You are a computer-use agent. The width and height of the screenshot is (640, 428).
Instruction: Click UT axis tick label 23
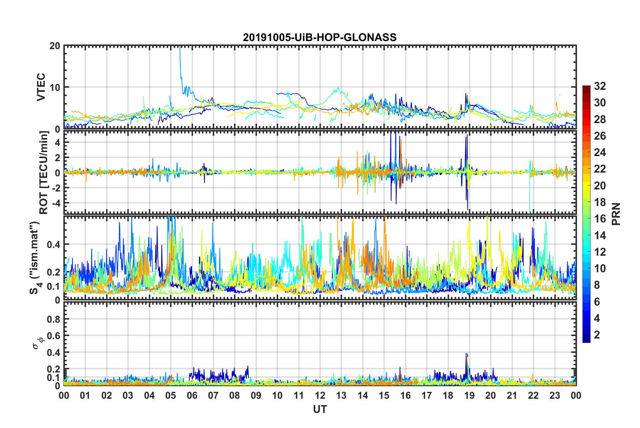pos(555,395)
